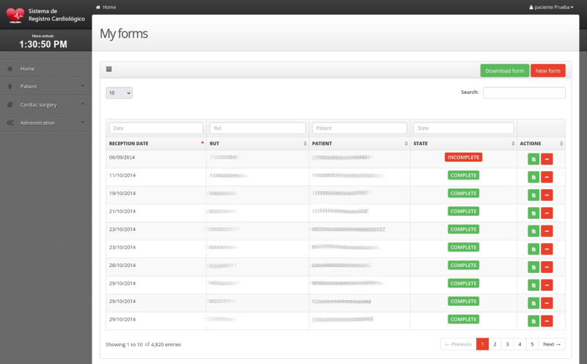587x364 pixels.
Task: Expand the Patient sidebar menu
Action: [x=45, y=86]
